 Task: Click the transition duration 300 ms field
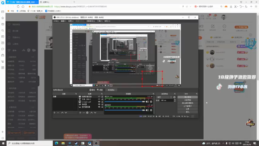pos(167,100)
